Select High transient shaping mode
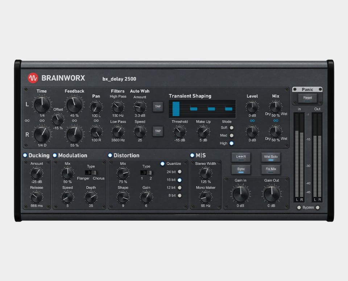 coord(231,143)
